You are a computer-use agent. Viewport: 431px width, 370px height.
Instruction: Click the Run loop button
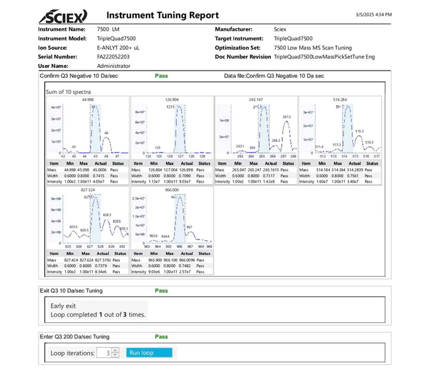coord(149,353)
